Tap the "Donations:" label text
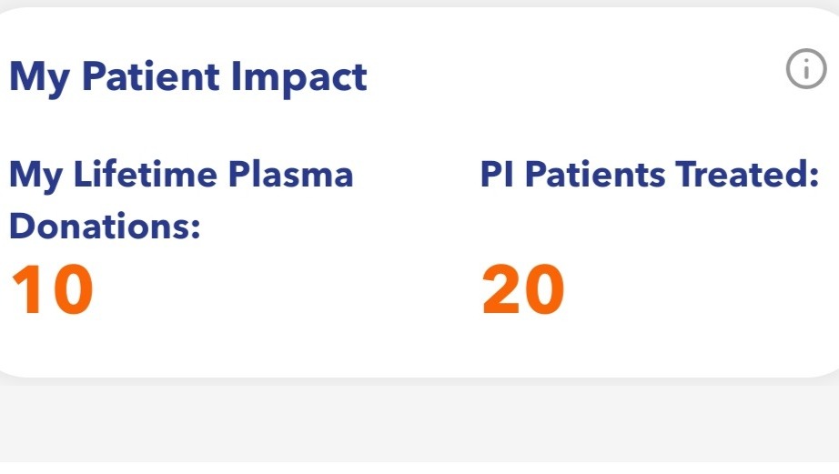 [105, 227]
